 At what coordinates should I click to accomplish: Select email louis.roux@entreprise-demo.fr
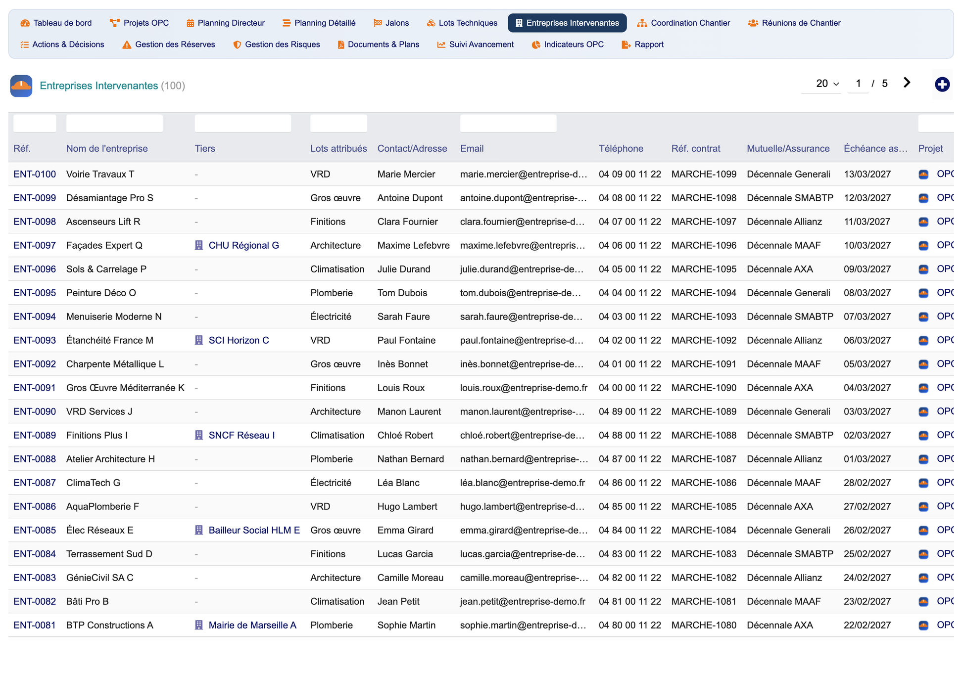(x=524, y=388)
